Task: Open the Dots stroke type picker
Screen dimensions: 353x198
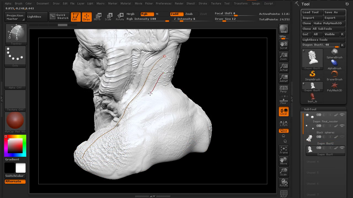Action: pyautogui.click(x=15, y=56)
